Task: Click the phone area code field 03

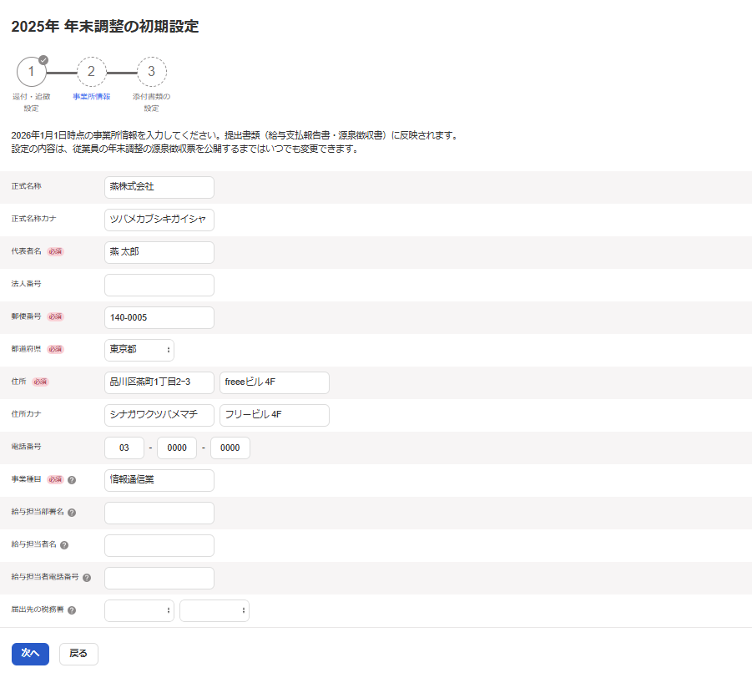Action: point(124,448)
